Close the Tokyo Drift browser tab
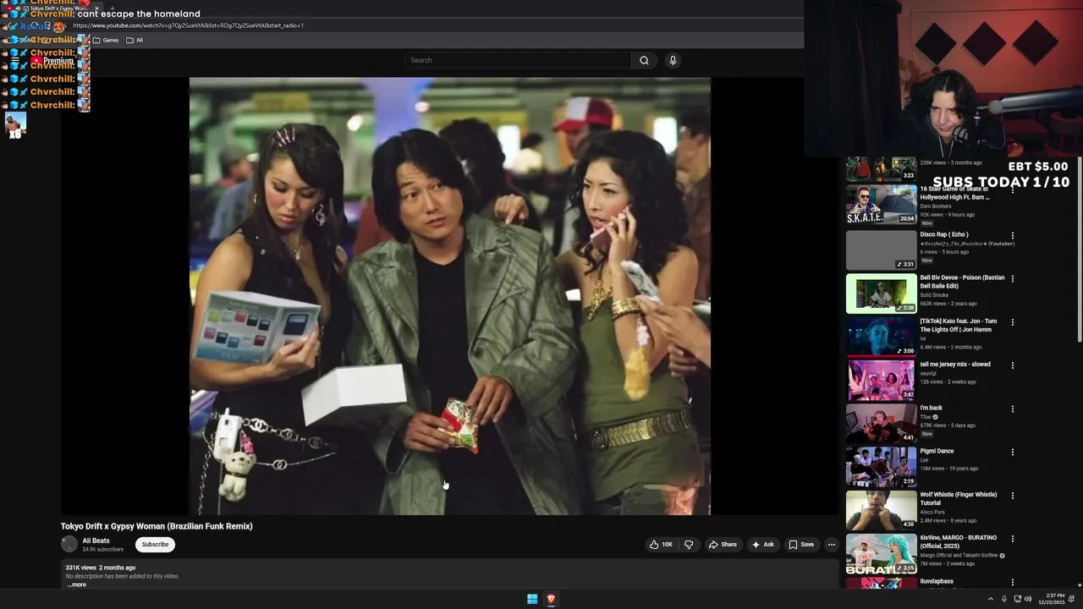The image size is (1083, 609). 96,8
